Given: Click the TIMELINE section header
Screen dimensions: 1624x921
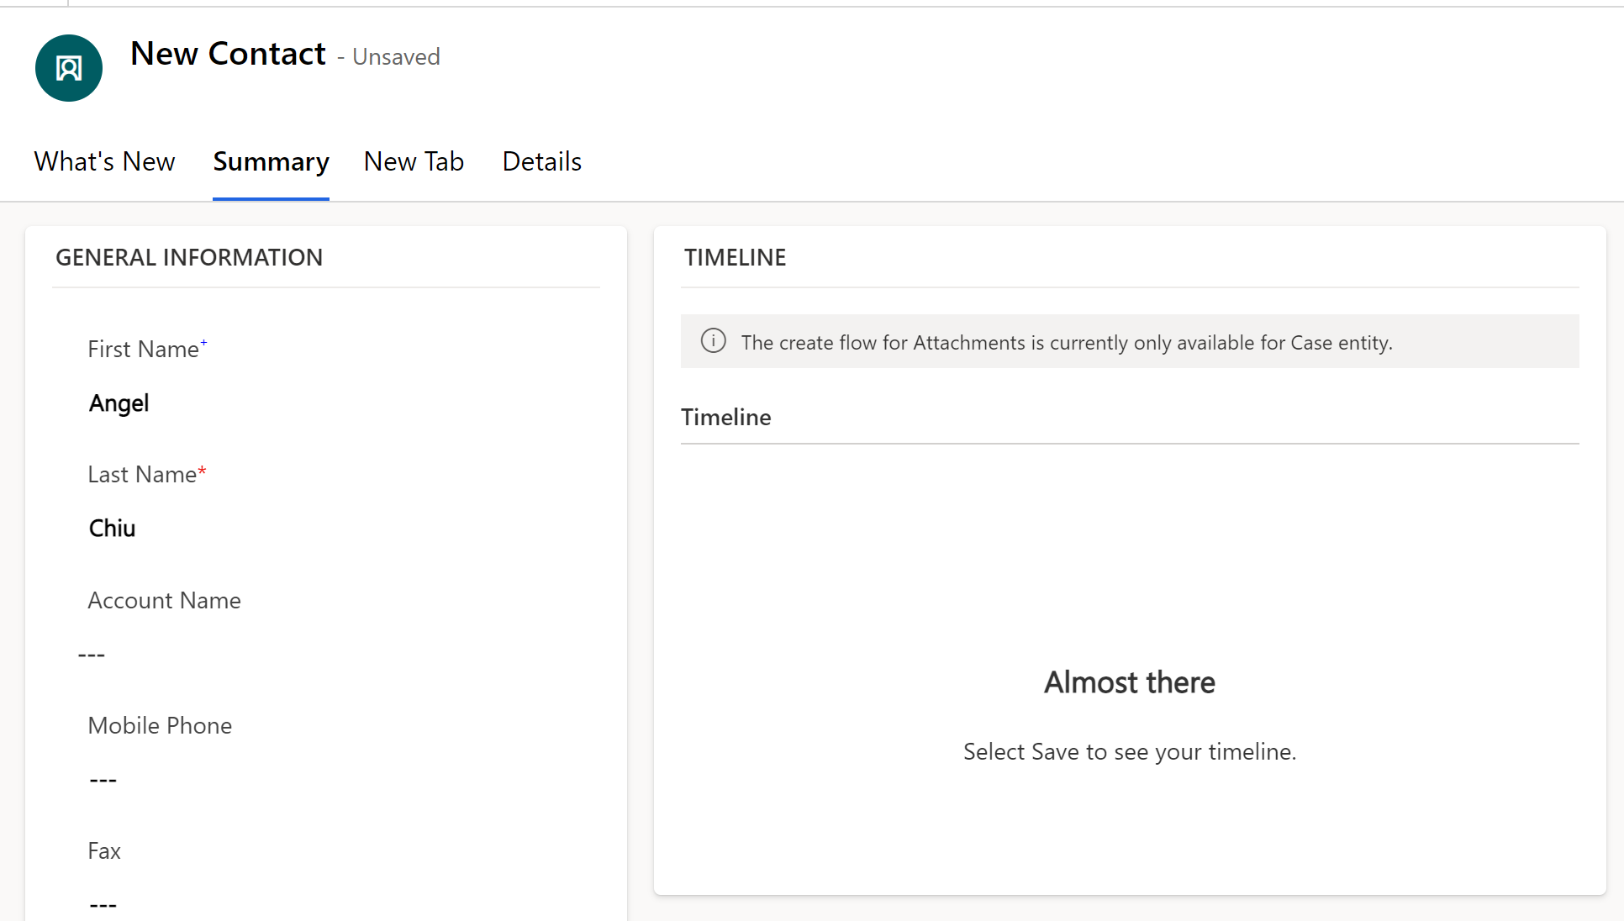Looking at the screenshot, I should [x=736, y=258].
